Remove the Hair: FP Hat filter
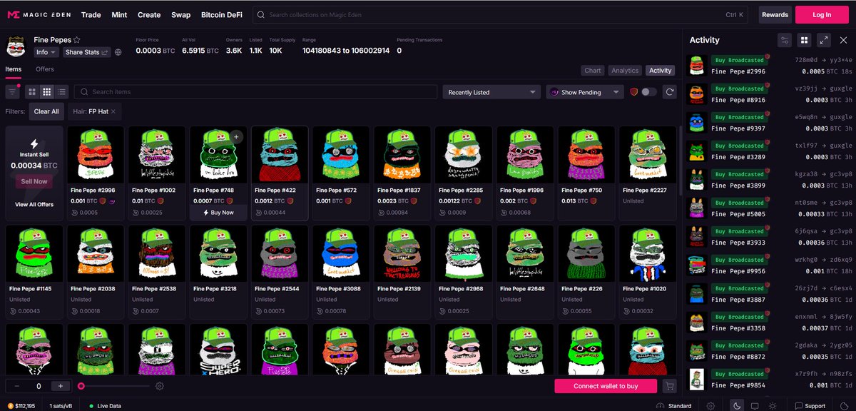 click(113, 112)
